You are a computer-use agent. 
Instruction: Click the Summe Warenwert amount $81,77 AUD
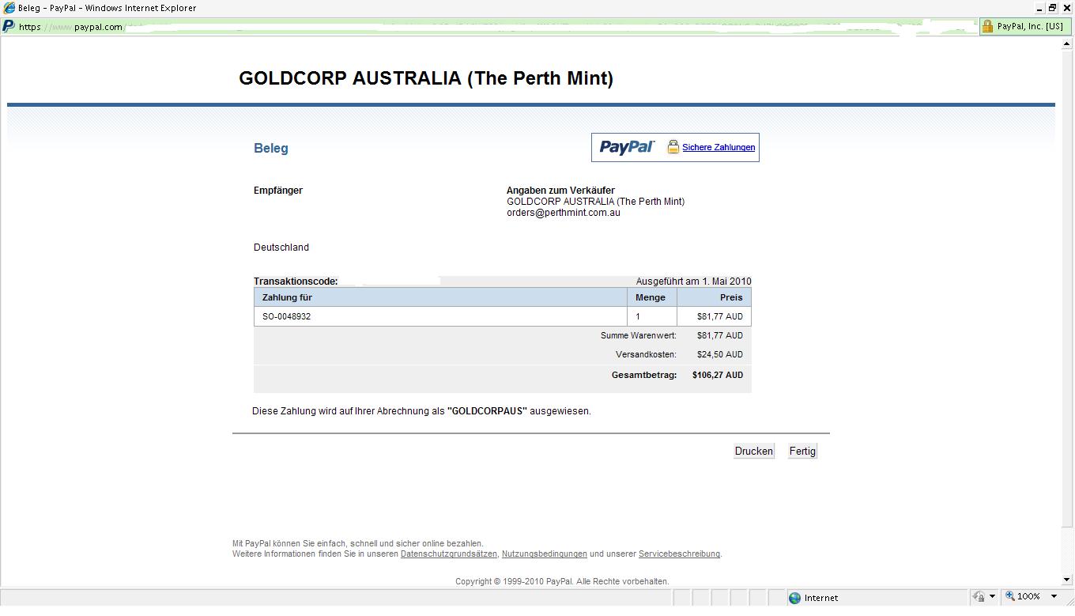(720, 336)
